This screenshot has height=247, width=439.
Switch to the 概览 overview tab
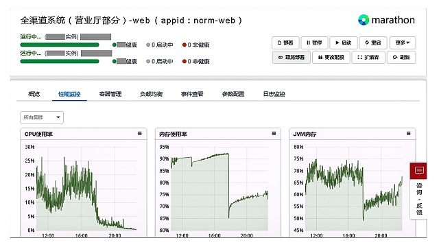(34, 94)
